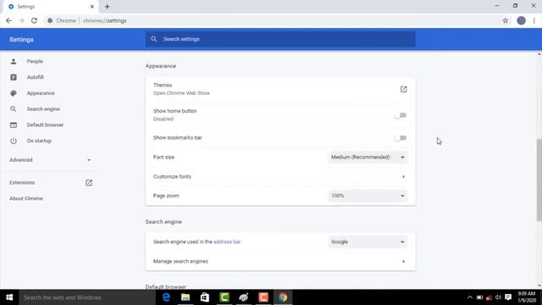
Task: Go to Autofill settings section
Action: 36,77
